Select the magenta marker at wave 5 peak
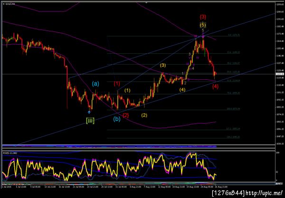This screenshot has width=285, height=198. (x=203, y=37)
